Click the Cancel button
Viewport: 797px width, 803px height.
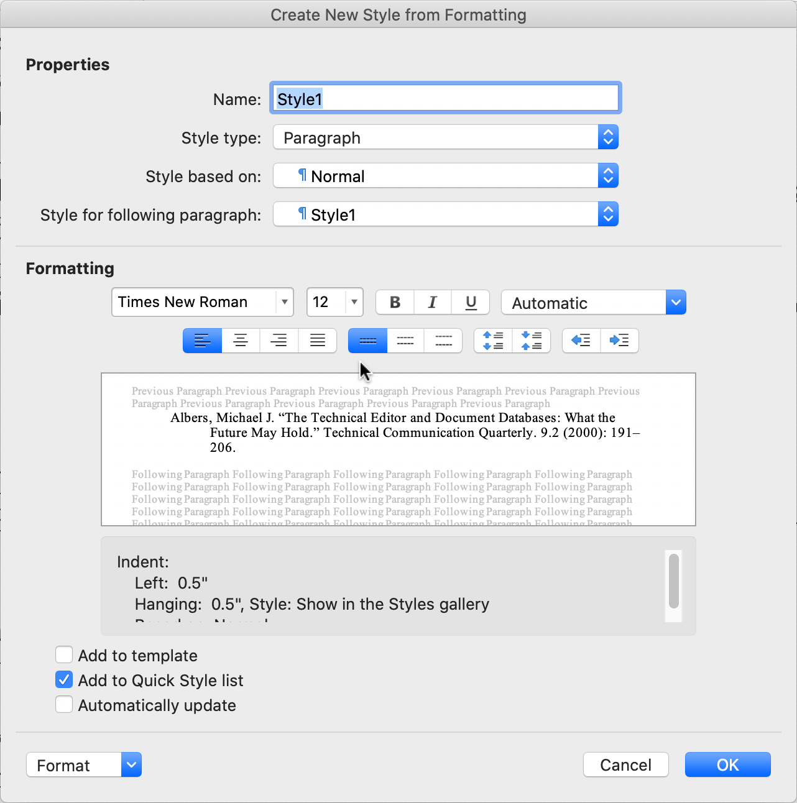(x=625, y=765)
